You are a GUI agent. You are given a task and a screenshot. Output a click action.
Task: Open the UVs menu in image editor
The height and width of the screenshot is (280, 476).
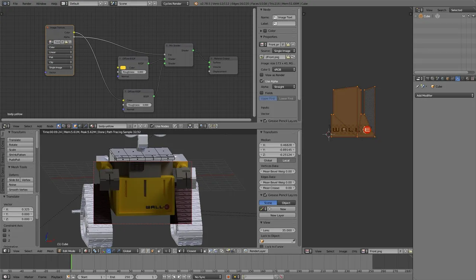coord(354,251)
